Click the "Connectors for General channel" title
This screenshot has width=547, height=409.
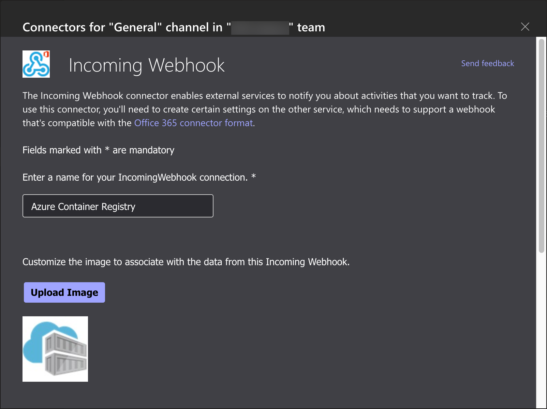(x=122, y=27)
